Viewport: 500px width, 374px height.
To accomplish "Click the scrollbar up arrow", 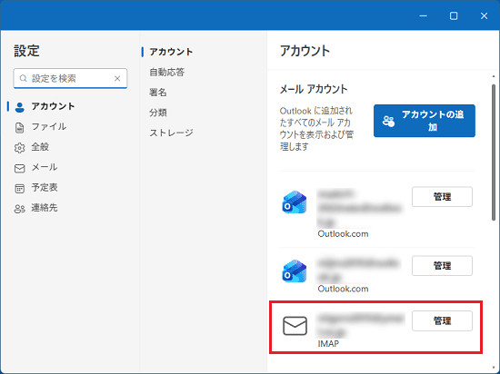I will click(x=494, y=76).
